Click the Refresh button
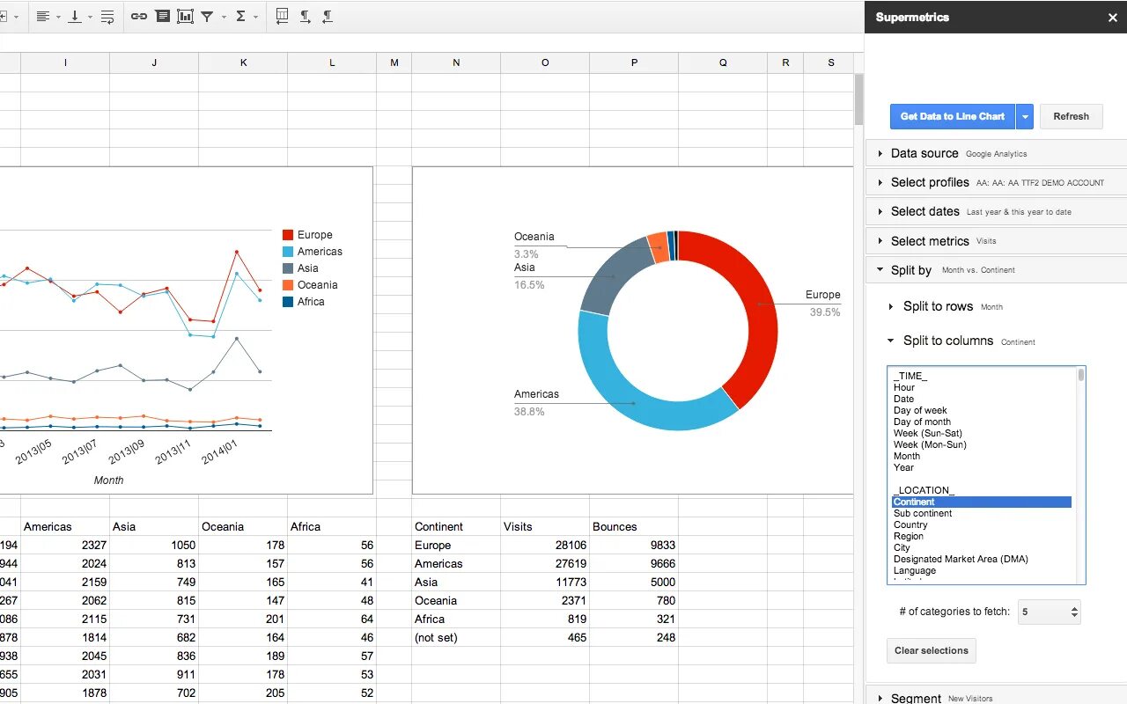Screen dimensions: 1127x704 pyautogui.click(x=1072, y=116)
